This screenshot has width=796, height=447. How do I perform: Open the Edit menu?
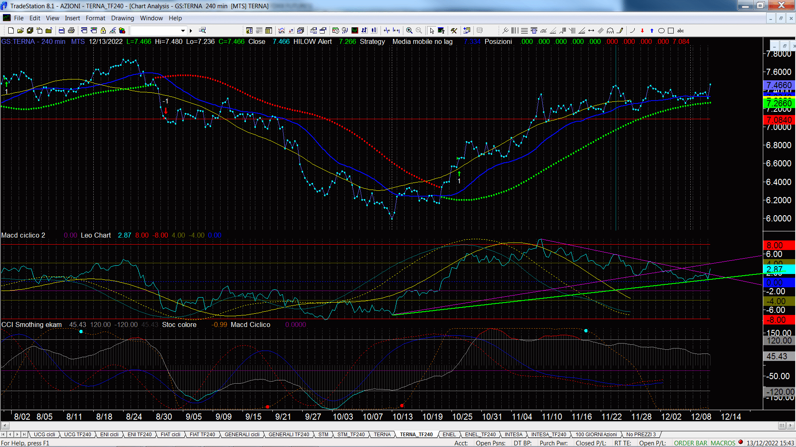[35, 18]
